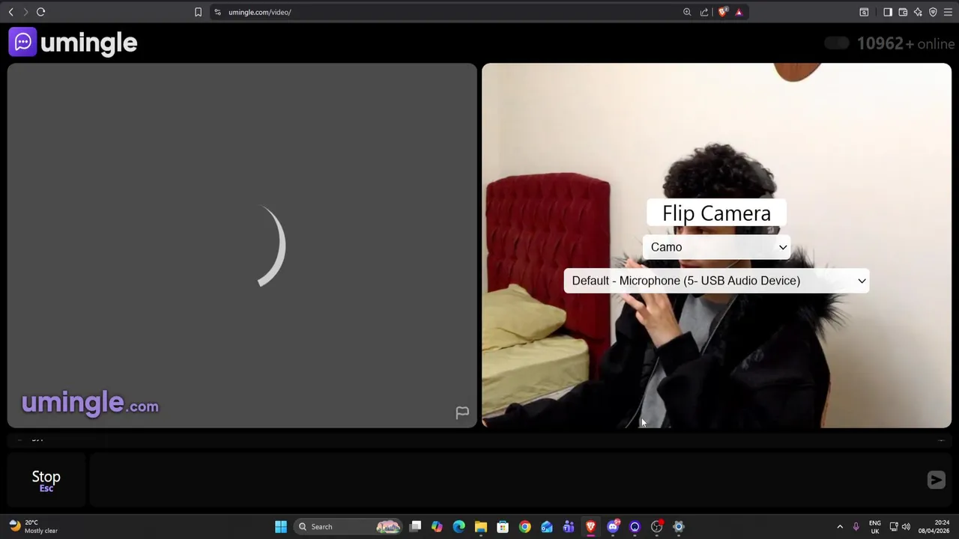The width and height of the screenshot is (959, 539).
Task: Open the Leo AI sparkle icon
Action: (x=918, y=12)
